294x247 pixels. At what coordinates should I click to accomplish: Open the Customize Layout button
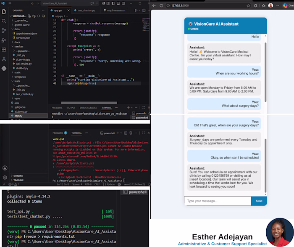108,3
